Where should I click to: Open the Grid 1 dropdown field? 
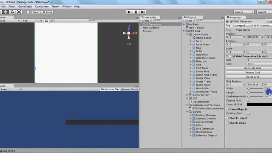point(259,64)
